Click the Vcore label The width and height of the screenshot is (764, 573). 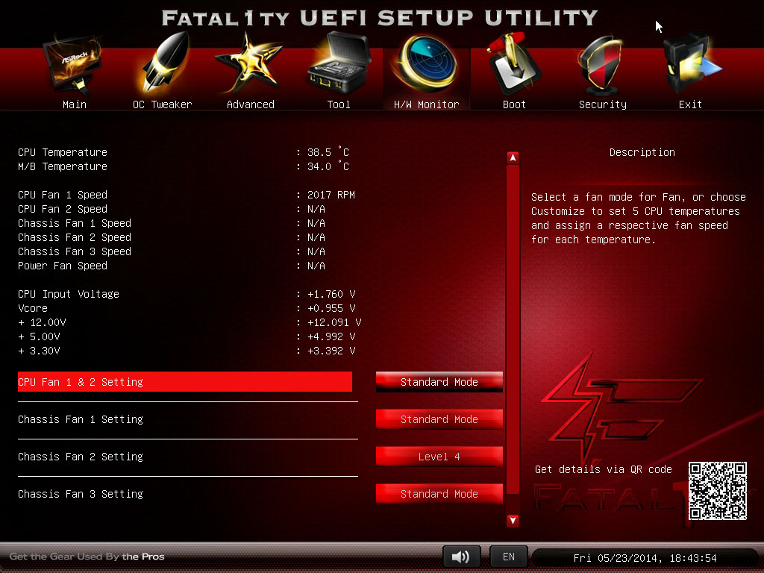33,308
